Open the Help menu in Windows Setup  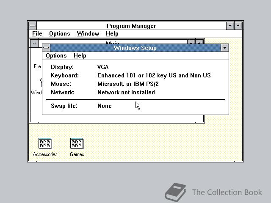tap(80, 56)
